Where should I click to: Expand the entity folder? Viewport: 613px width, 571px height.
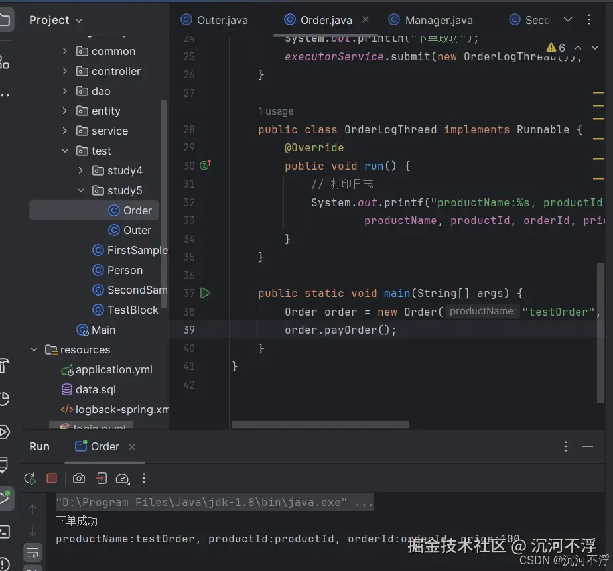pos(65,111)
